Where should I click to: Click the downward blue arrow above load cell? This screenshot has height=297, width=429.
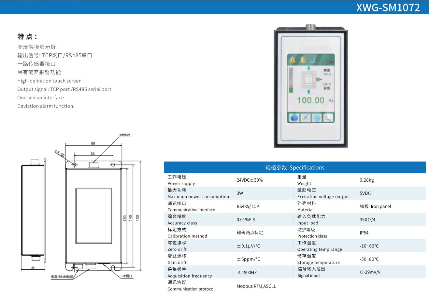click(309, 68)
